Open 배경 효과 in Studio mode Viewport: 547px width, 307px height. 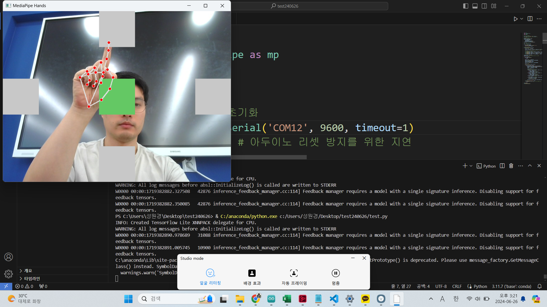(252, 277)
